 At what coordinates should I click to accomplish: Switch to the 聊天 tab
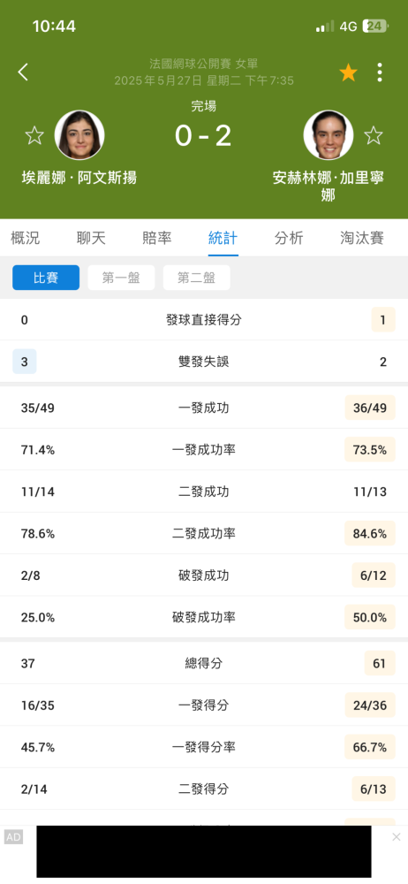(91, 238)
